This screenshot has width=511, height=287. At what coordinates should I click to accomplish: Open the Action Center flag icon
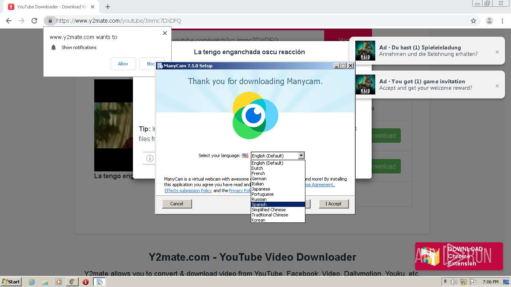pos(473,282)
